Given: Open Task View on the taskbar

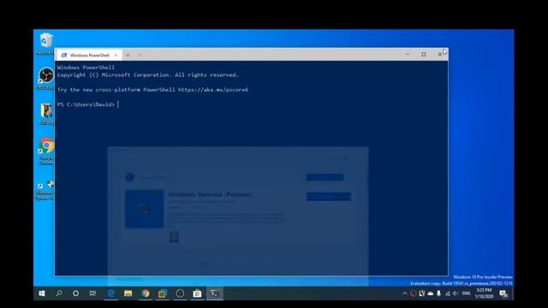Looking at the screenshot, I should (x=92, y=293).
